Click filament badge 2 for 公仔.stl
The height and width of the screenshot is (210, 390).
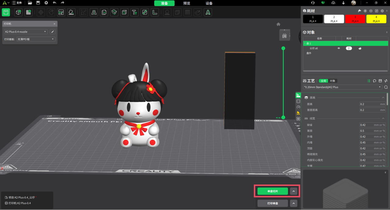[x=349, y=48]
